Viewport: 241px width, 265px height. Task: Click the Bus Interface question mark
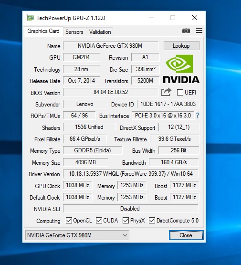point(198,116)
